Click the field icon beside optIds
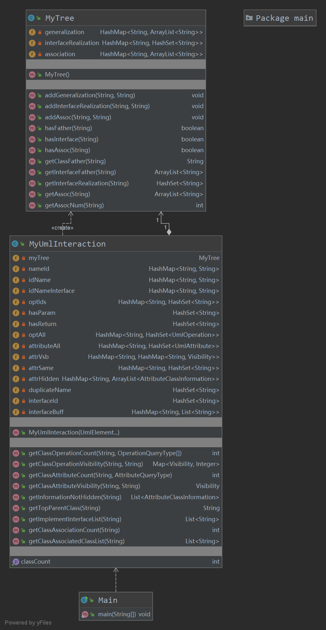This screenshot has width=326, height=630. point(16,302)
